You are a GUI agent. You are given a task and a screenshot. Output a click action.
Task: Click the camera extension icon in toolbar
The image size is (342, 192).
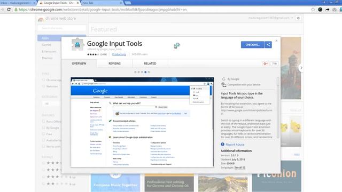[335, 10]
